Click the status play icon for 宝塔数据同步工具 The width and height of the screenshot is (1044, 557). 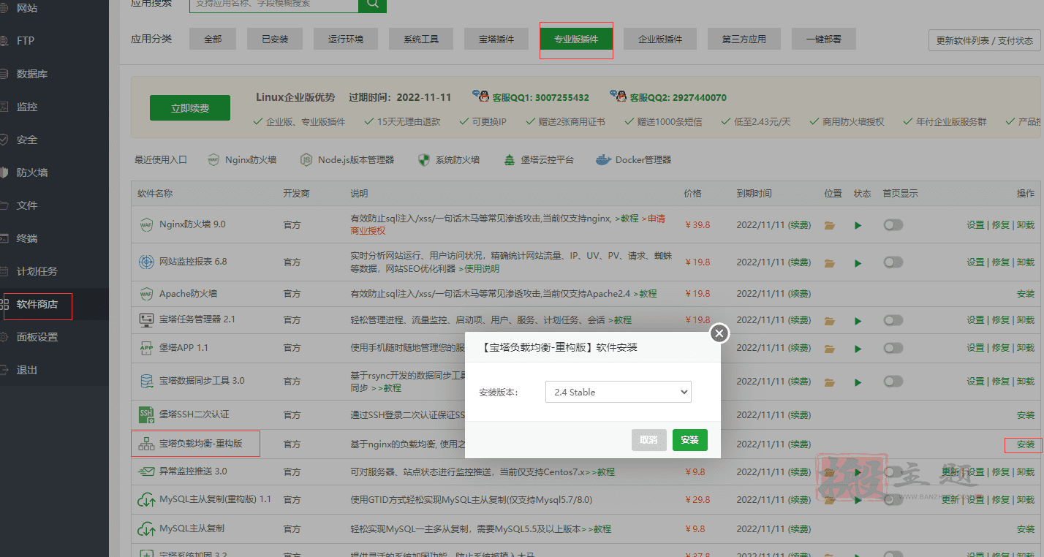point(858,382)
